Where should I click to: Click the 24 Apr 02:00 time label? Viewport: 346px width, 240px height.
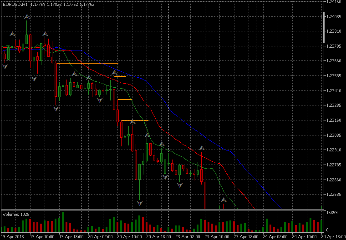(x=275, y=236)
